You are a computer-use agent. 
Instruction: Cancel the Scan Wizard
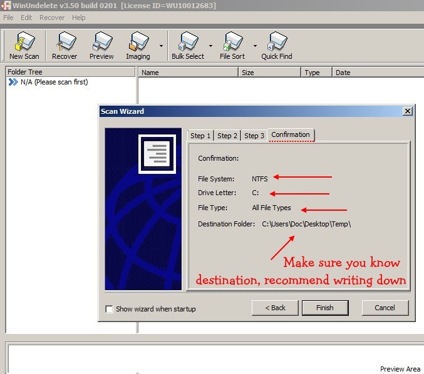(x=385, y=308)
